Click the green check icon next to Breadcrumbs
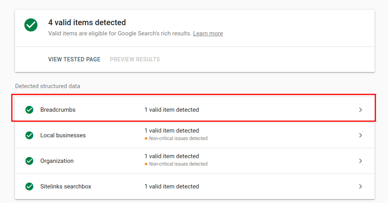The height and width of the screenshot is (203, 388). 29,110
